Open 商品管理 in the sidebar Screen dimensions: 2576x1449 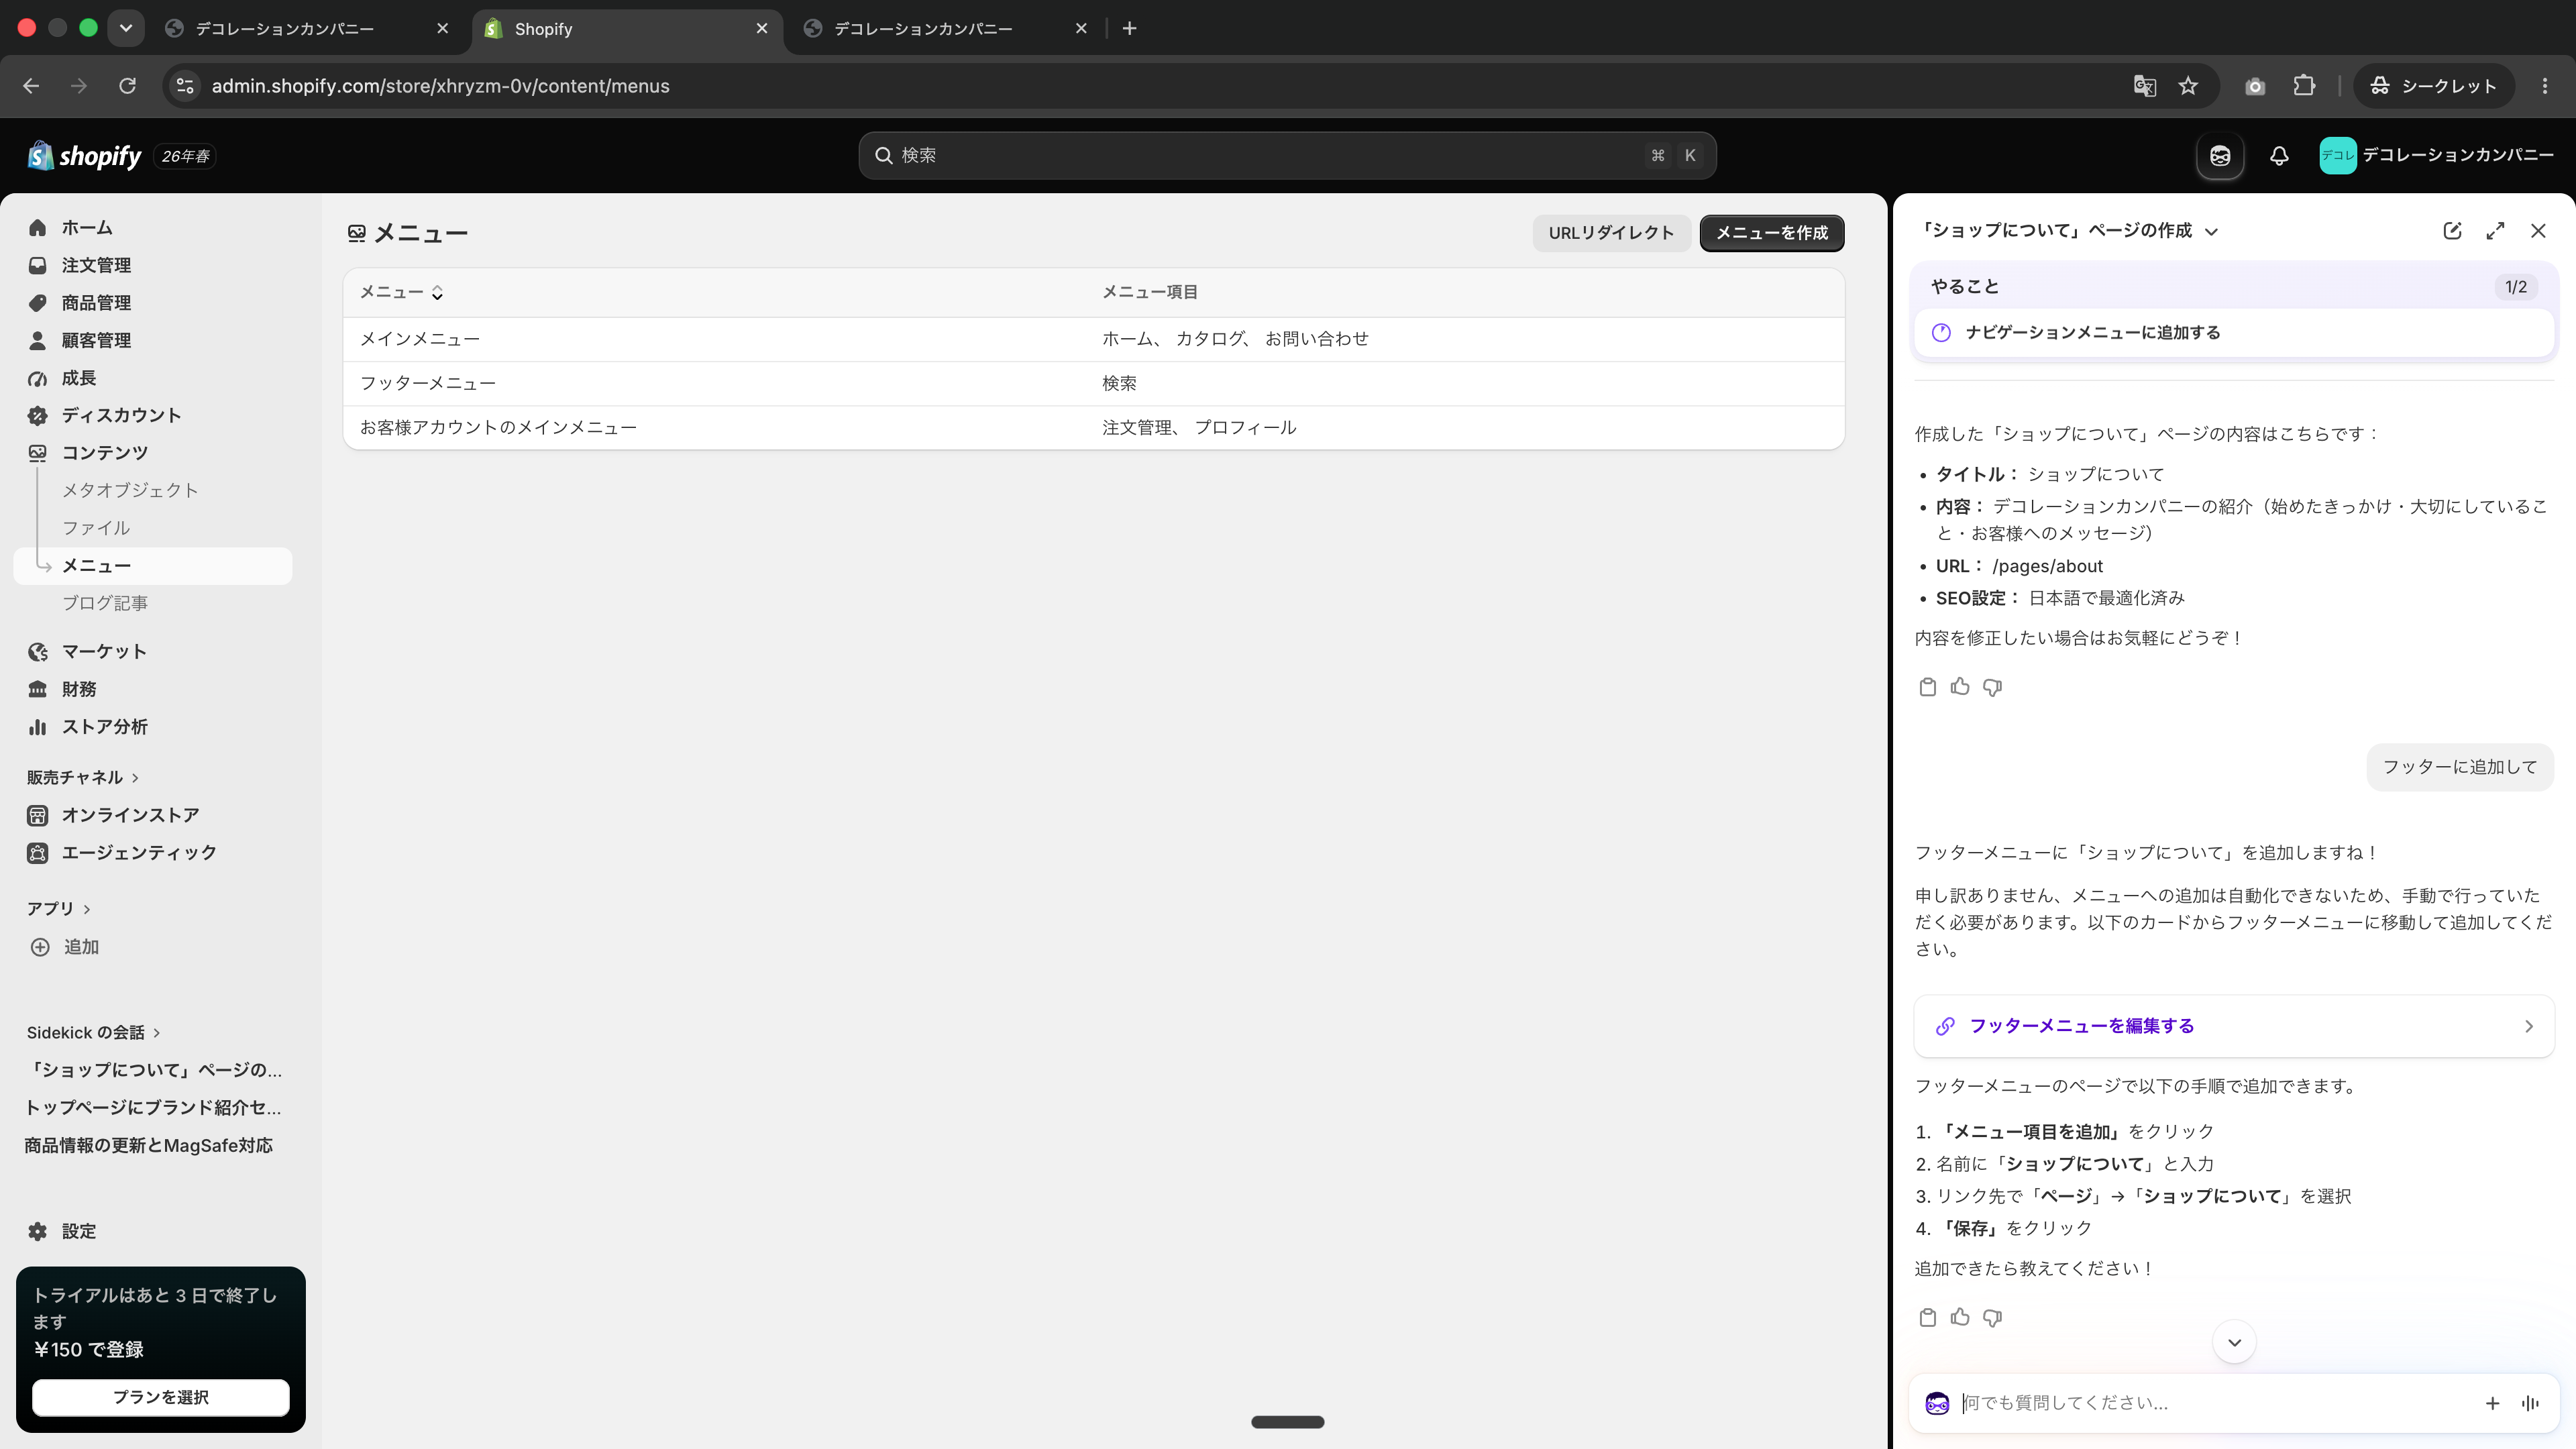(153, 303)
